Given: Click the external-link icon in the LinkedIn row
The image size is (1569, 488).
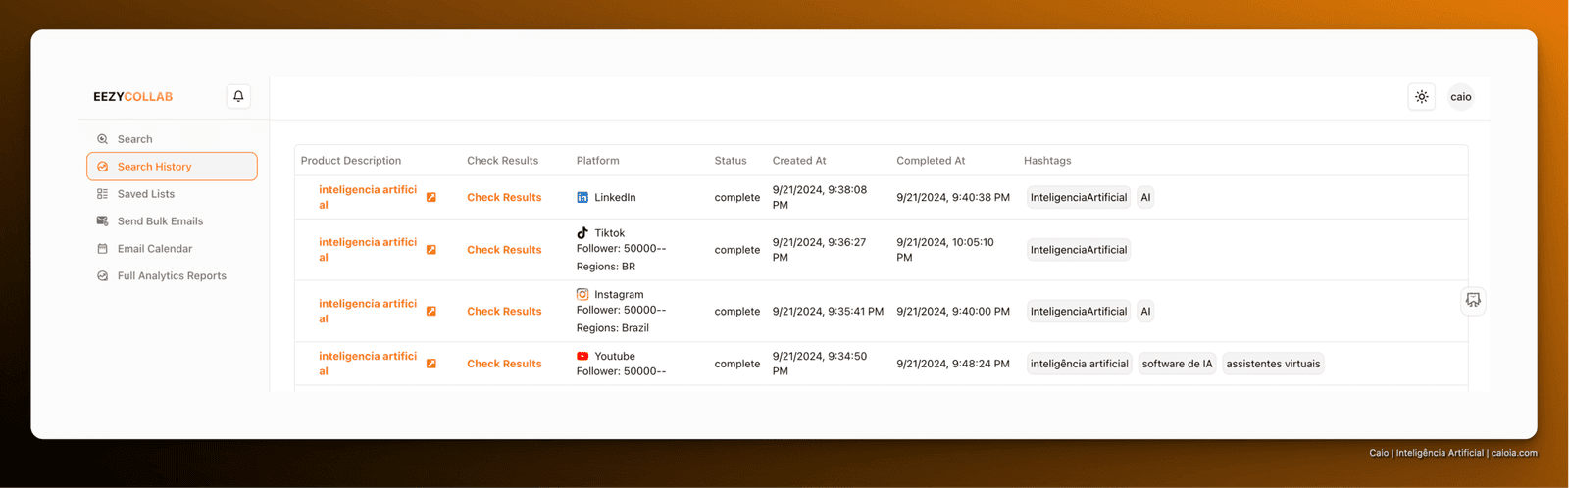Looking at the screenshot, I should click(x=431, y=198).
